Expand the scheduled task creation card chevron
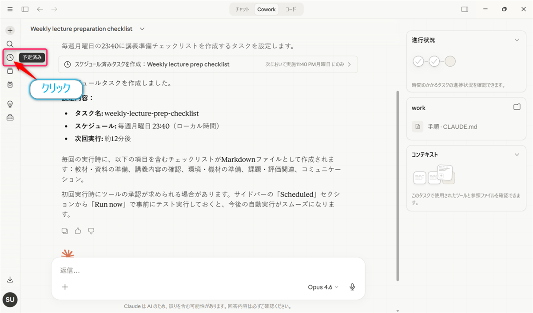The height and width of the screenshot is (313, 533). point(350,64)
